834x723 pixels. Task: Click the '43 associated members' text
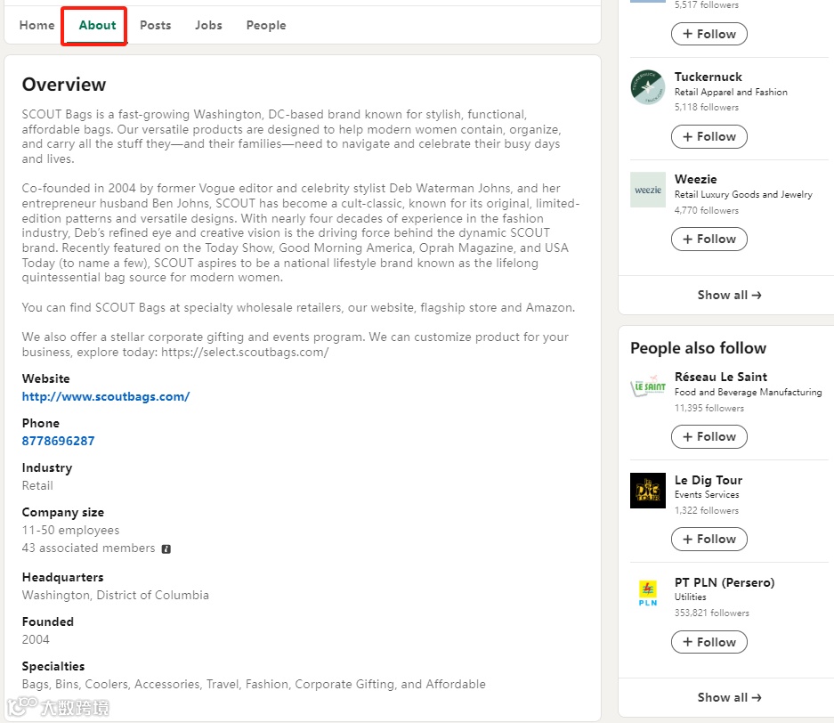pyautogui.click(x=88, y=548)
